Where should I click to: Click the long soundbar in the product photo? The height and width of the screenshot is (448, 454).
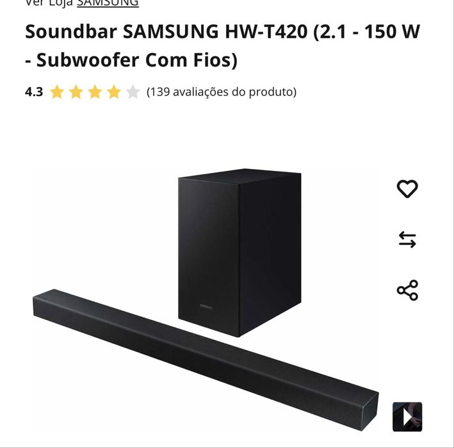(206, 360)
